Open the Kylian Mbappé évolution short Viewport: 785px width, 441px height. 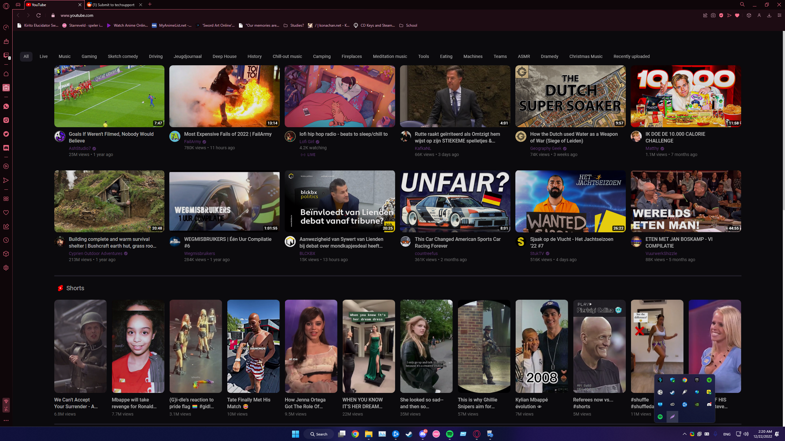coord(542,346)
